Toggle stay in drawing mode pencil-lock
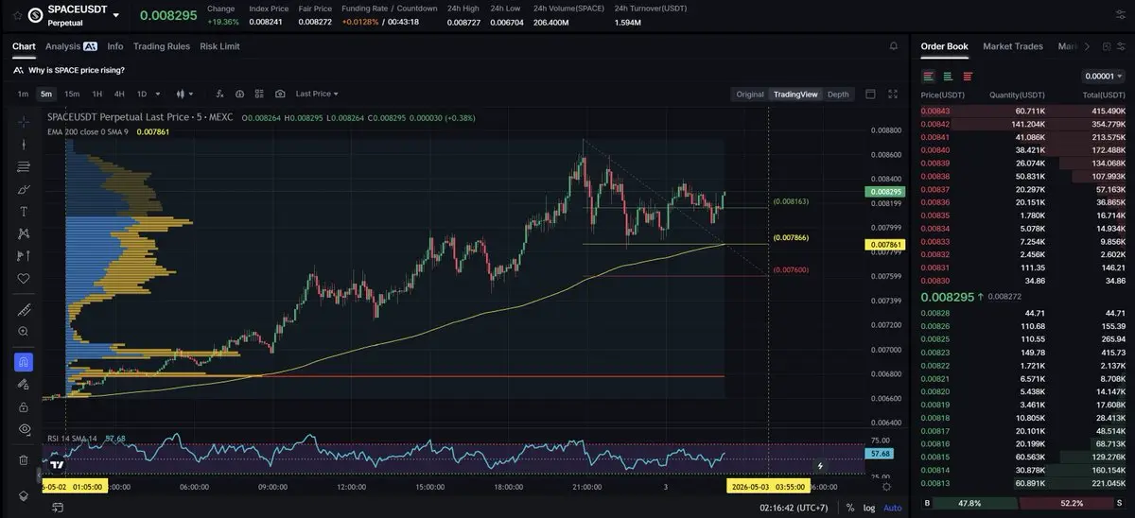This screenshot has height=518, width=1135. coord(24,385)
